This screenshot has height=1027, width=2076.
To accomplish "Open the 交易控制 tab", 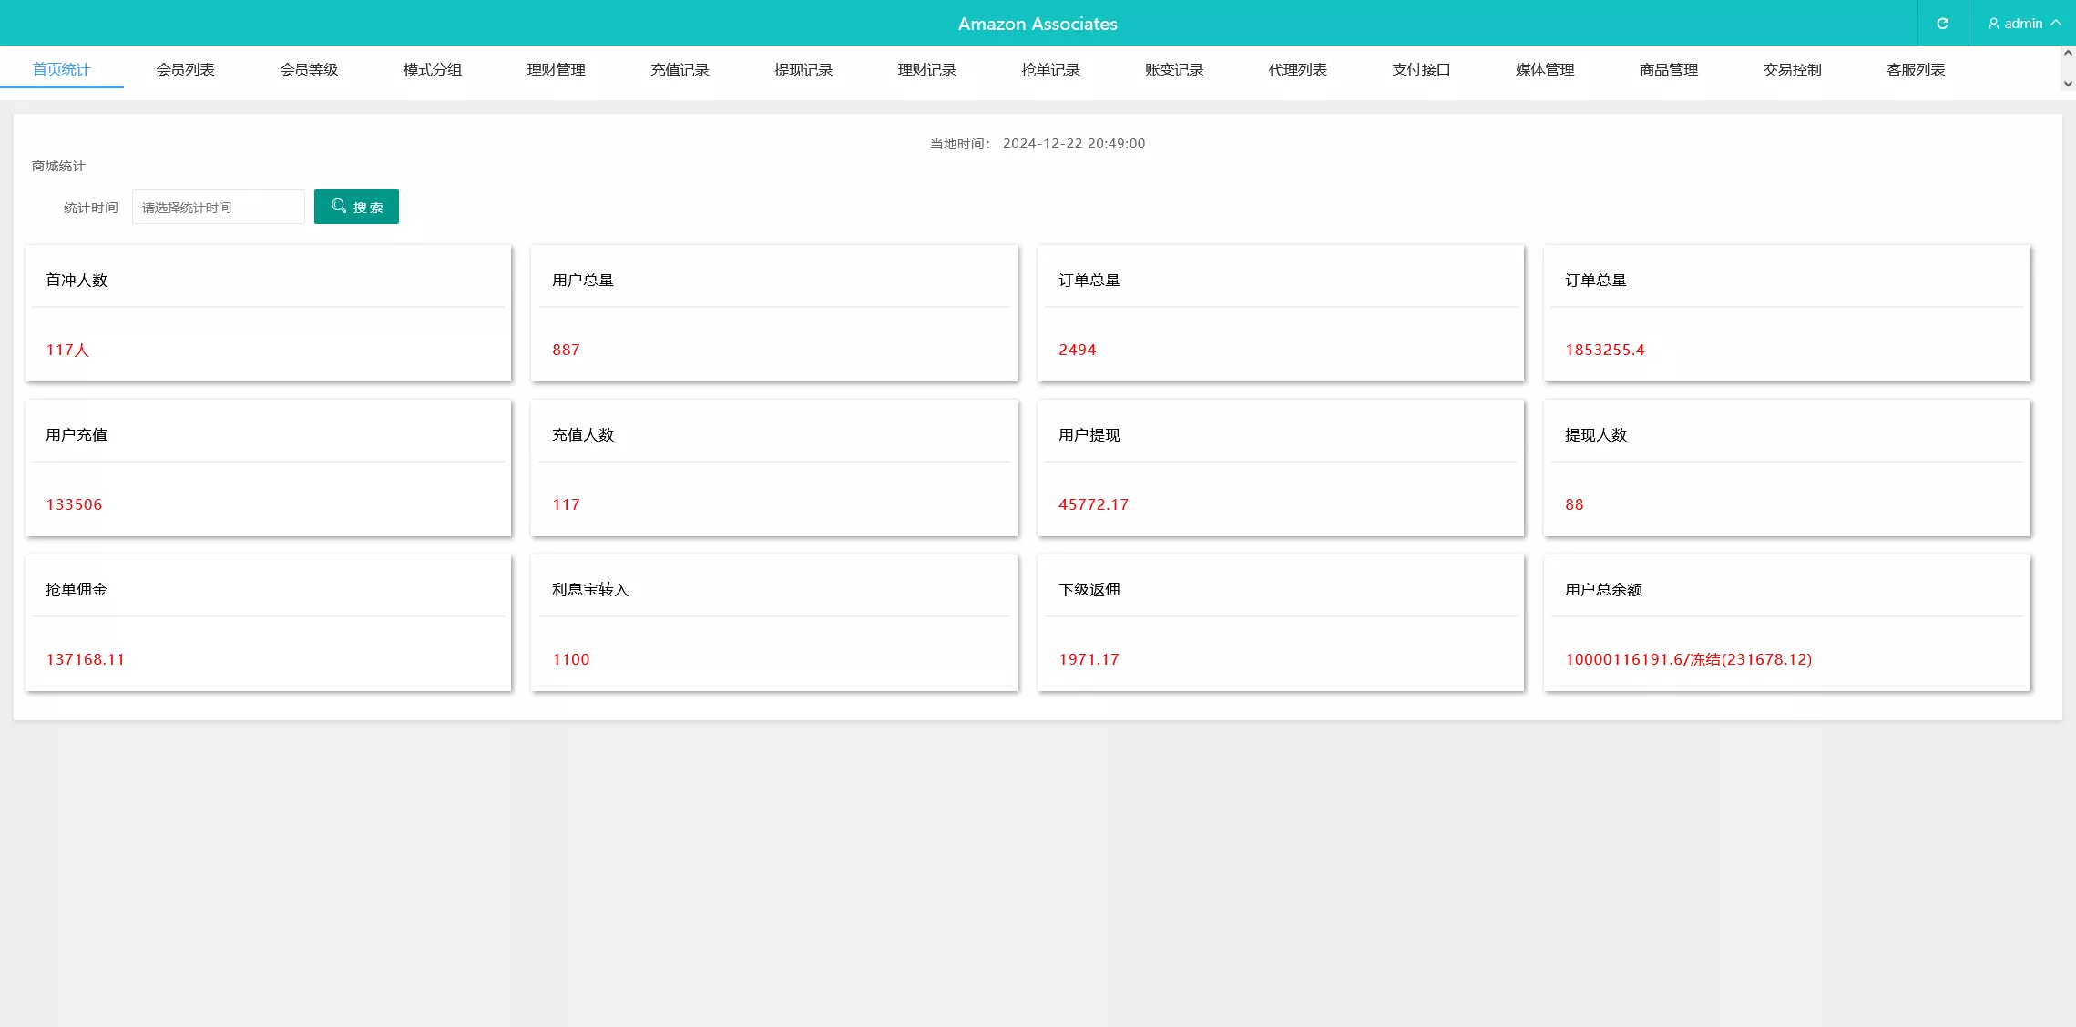I will [x=1792, y=70].
